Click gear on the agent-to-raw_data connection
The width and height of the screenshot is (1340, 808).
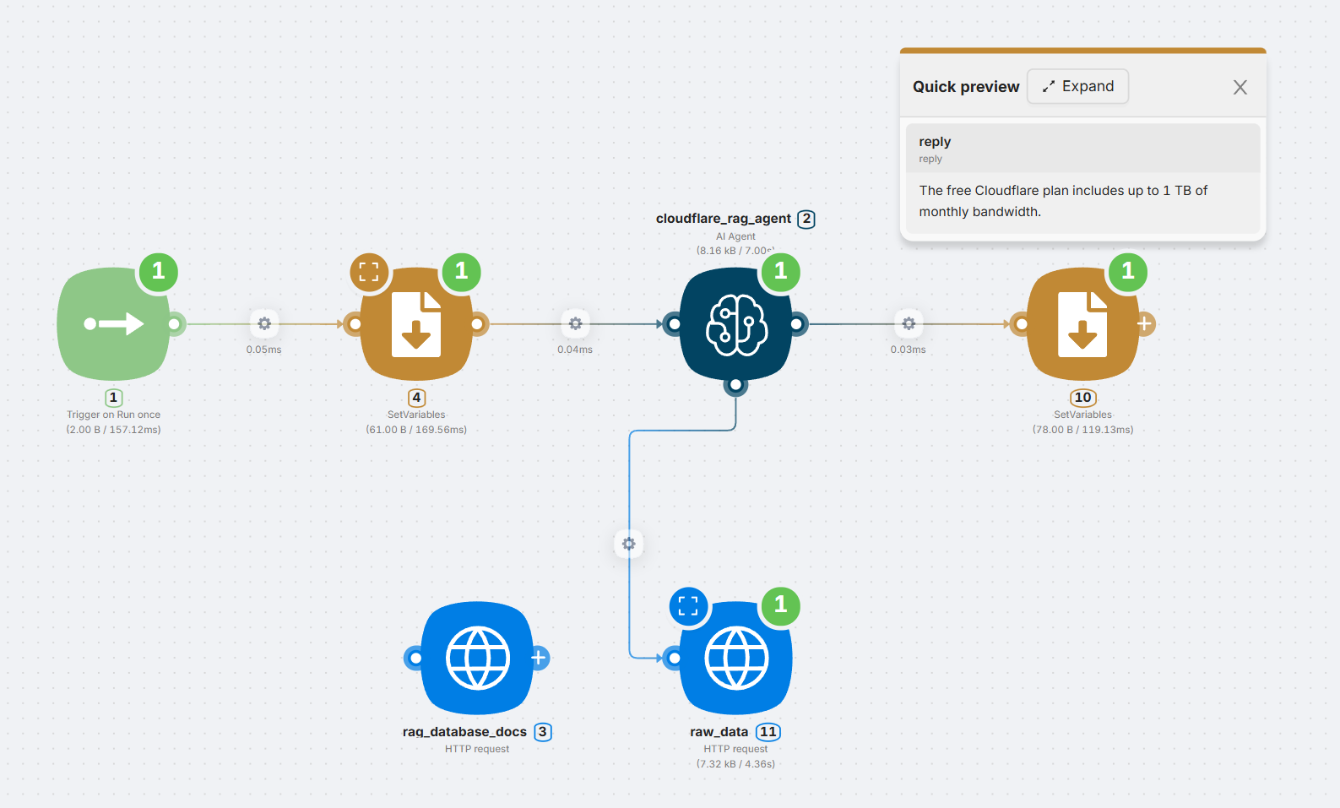coord(629,544)
